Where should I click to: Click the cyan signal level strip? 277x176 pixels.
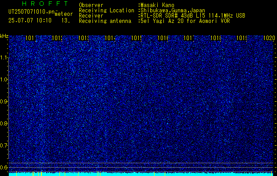coord(141,174)
